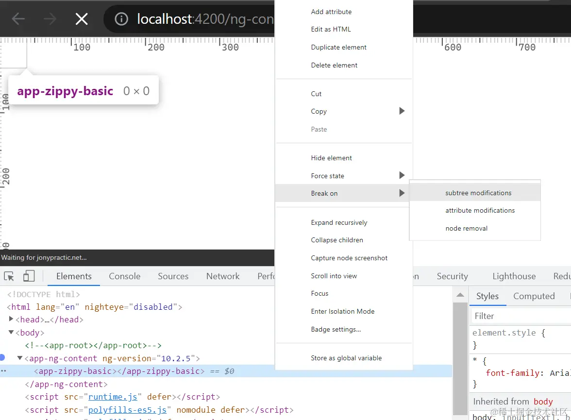Select the Styles pane tab
This screenshot has height=420, width=571.
click(487, 296)
